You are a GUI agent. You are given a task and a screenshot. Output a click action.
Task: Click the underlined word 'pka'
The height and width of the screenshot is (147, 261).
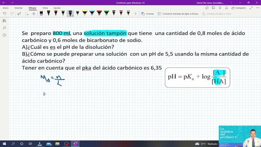(86, 68)
